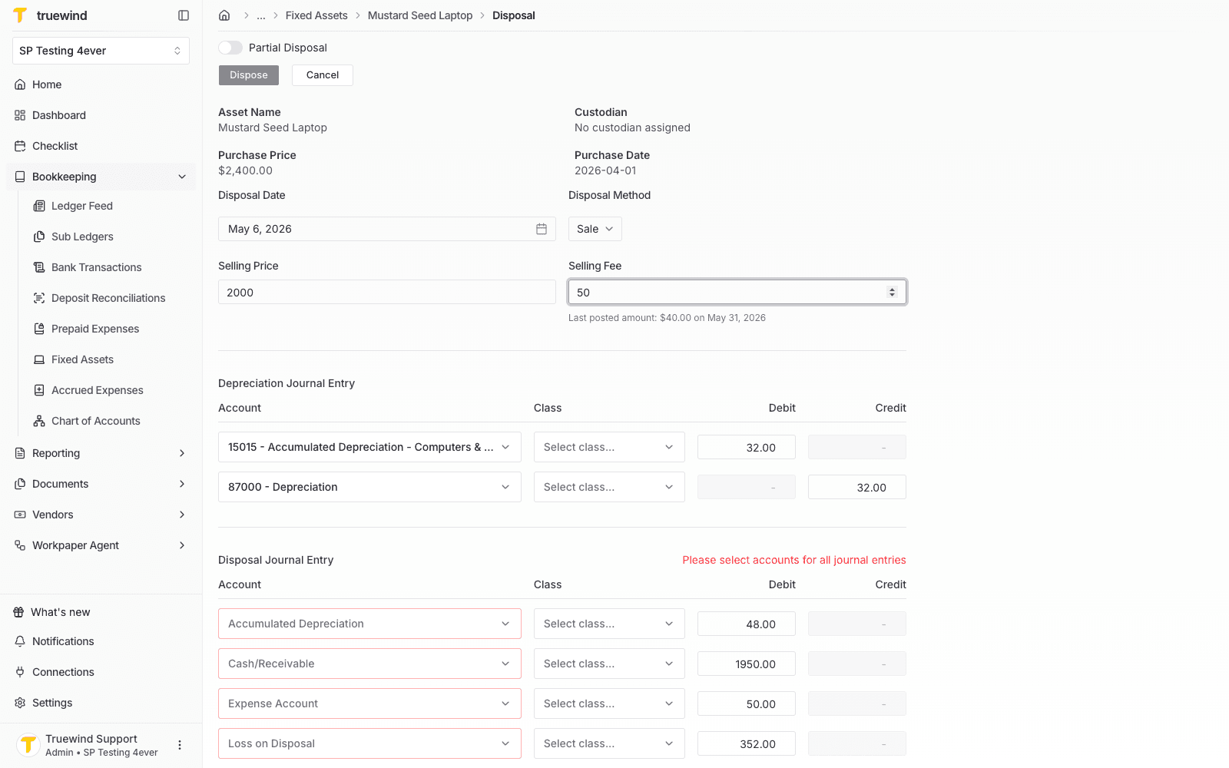The image size is (1229, 768).
Task: Open the Expense Account dropdown
Action: click(369, 703)
